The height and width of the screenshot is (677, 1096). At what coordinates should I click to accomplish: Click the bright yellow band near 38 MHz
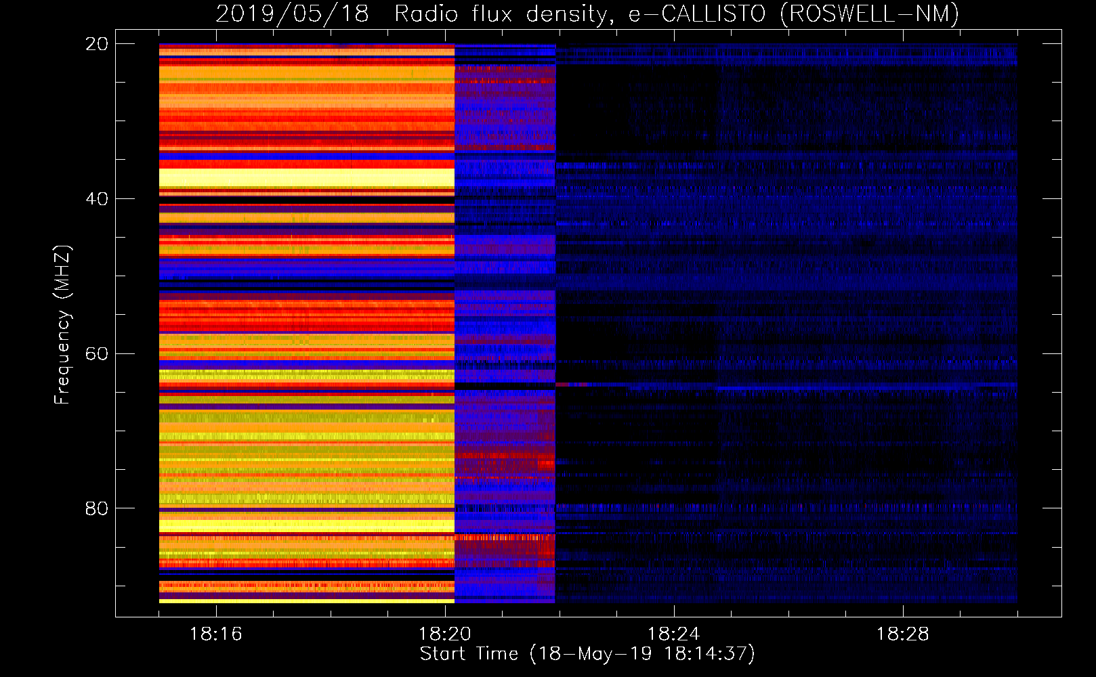pyautogui.click(x=307, y=178)
